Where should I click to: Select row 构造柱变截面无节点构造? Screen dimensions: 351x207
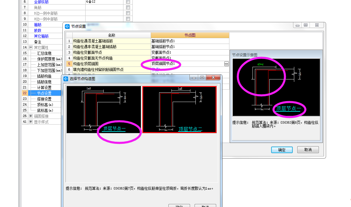[111, 58]
